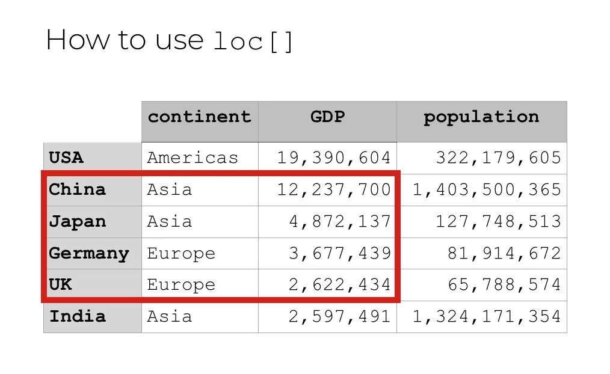Click India's population value 1,324,171,354
The image size is (610, 374).
pyautogui.click(x=486, y=316)
